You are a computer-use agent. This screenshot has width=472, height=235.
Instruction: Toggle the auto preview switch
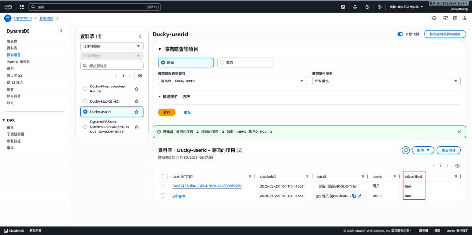401,34
